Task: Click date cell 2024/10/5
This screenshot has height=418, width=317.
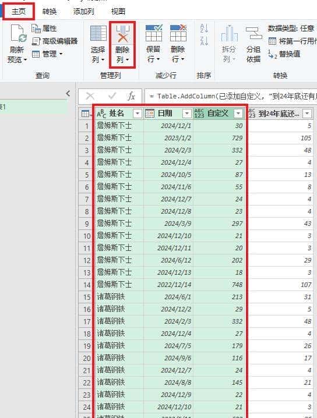Action: click(x=168, y=175)
